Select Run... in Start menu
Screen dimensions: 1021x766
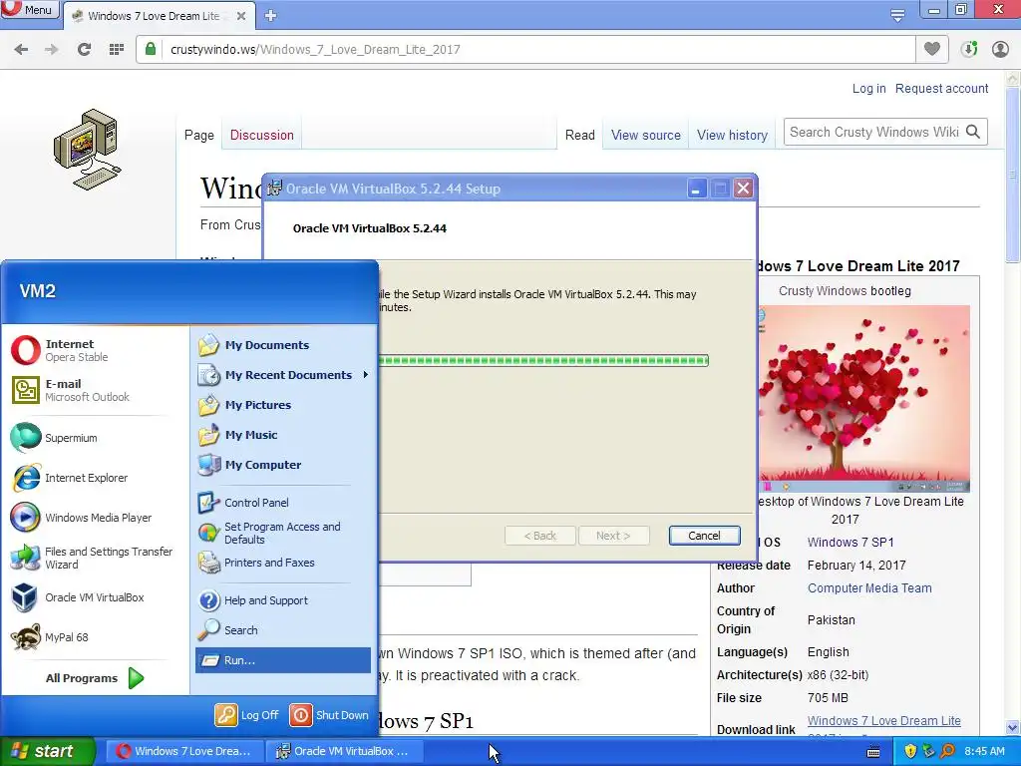[x=283, y=660]
